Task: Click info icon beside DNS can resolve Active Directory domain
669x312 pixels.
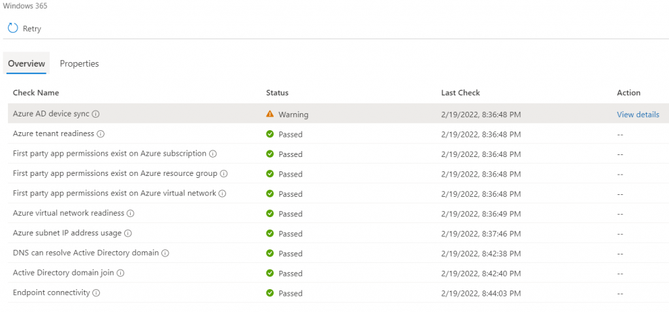Action: point(165,253)
